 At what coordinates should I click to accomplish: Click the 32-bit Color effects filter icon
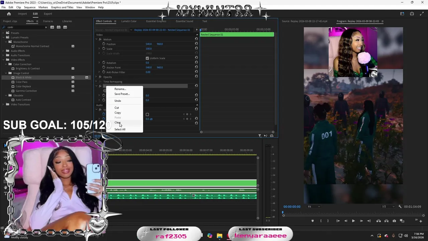[59, 27]
